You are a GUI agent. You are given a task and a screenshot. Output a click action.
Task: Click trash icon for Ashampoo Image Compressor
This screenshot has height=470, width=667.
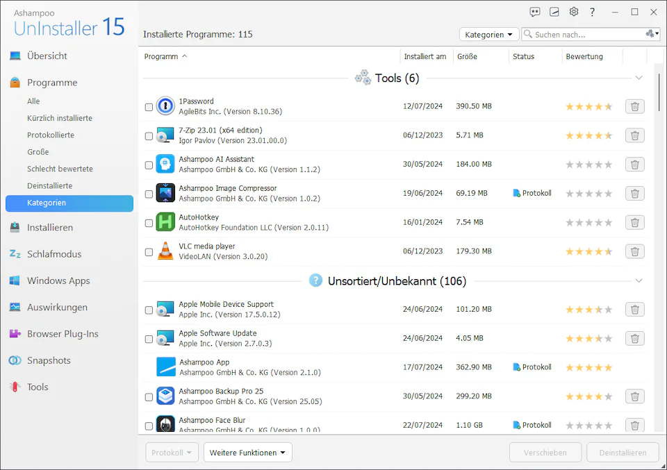(x=634, y=194)
